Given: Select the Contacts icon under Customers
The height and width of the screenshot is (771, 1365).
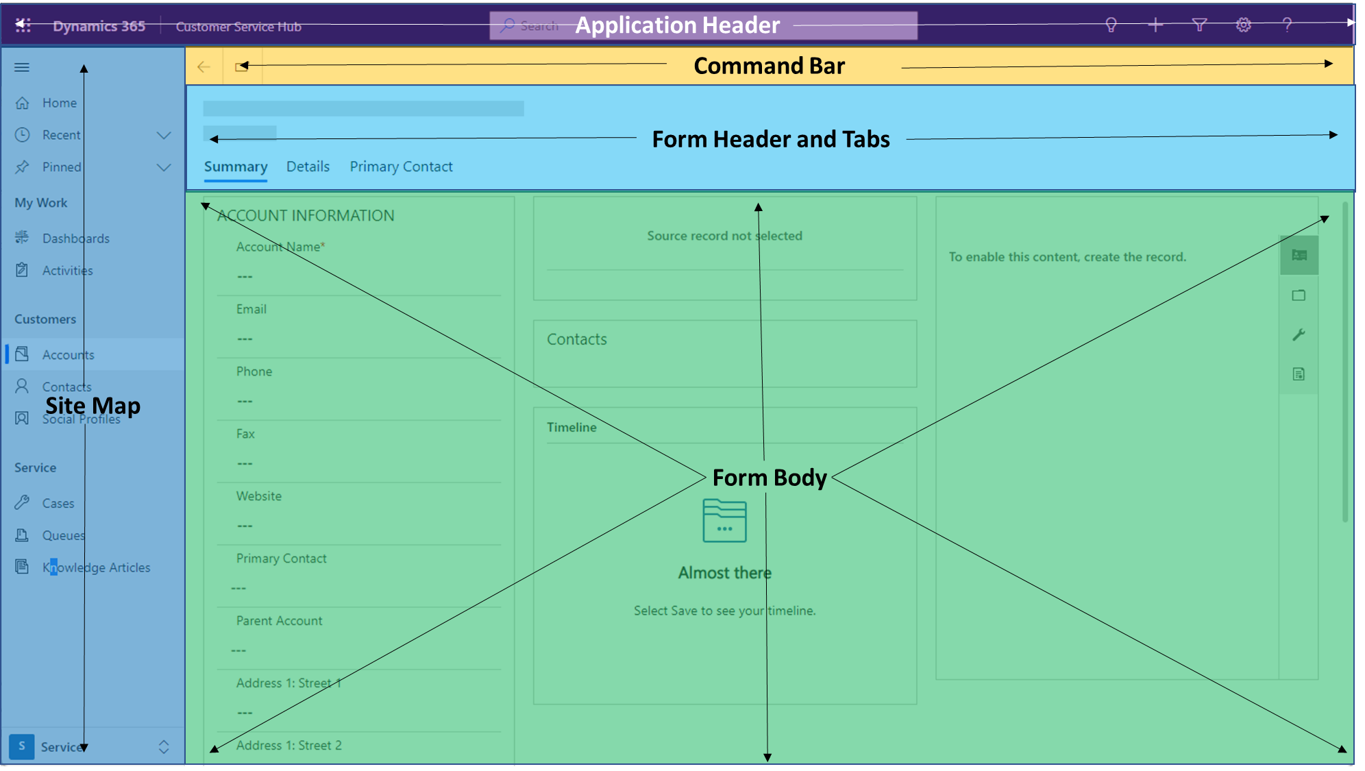Looking at the screenshot, I should 25,385.
